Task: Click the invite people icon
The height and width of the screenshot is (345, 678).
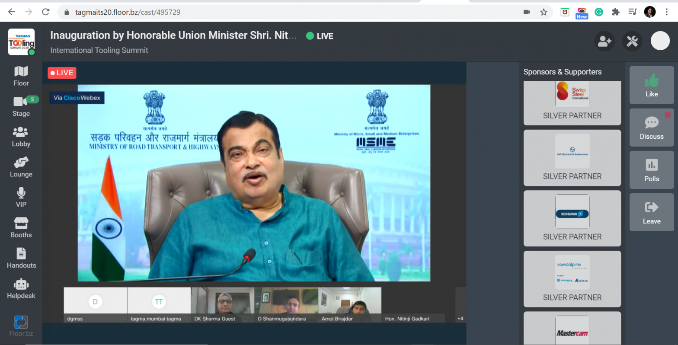Action: [x=604, y=42]
